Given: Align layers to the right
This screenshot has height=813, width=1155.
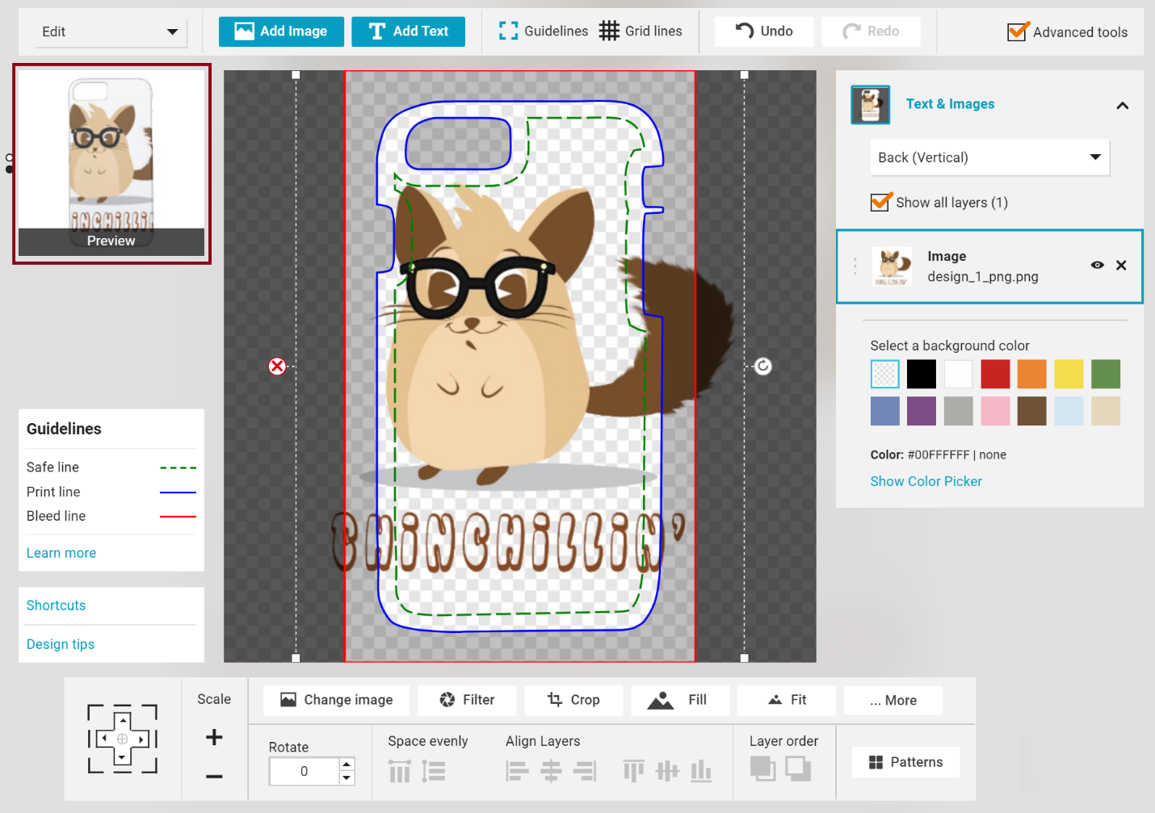Looking at the screenshot, I should [585, 771].
